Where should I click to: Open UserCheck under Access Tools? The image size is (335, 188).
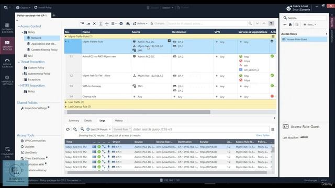pos(29,152)
